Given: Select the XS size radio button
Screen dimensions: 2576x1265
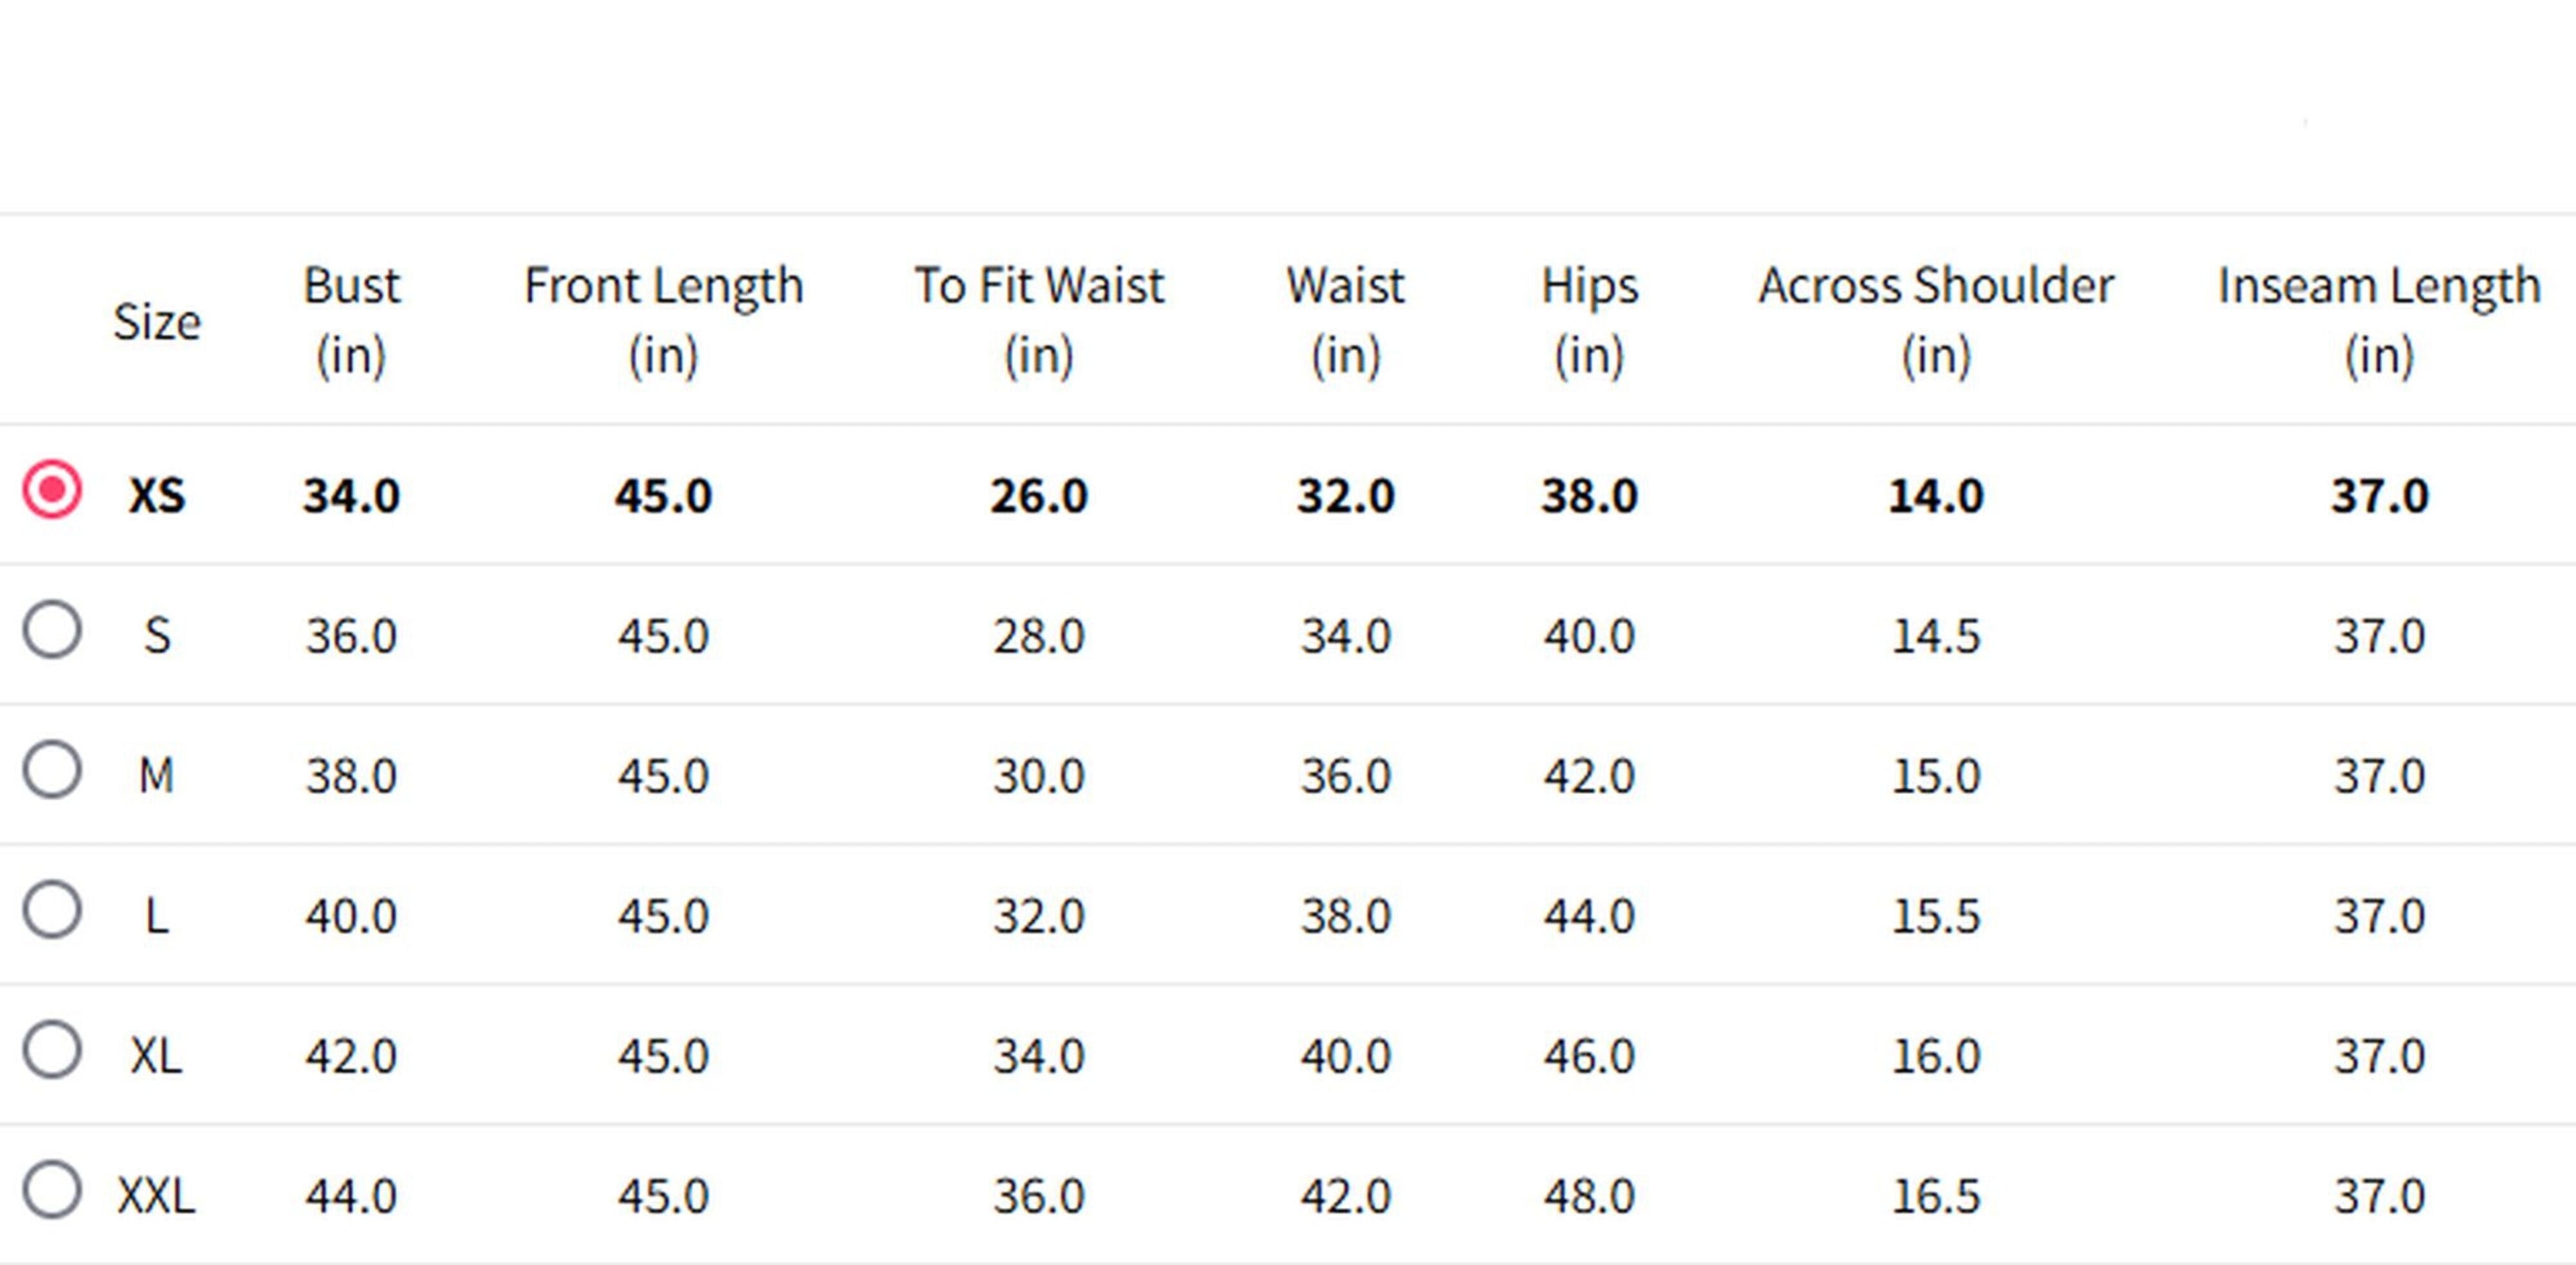Looking at the screenshot, I should click(52, 490).
